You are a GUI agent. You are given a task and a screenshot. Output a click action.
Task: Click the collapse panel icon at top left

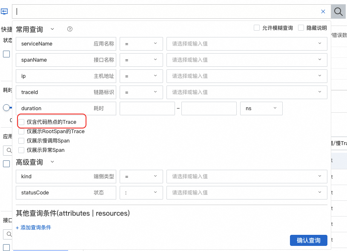click(4, 11)
